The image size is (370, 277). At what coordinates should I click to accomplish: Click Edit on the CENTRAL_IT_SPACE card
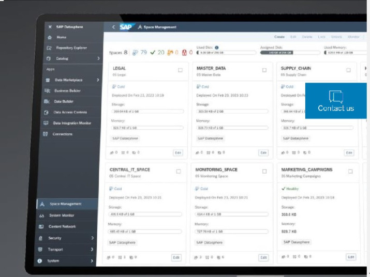(176, 257)
